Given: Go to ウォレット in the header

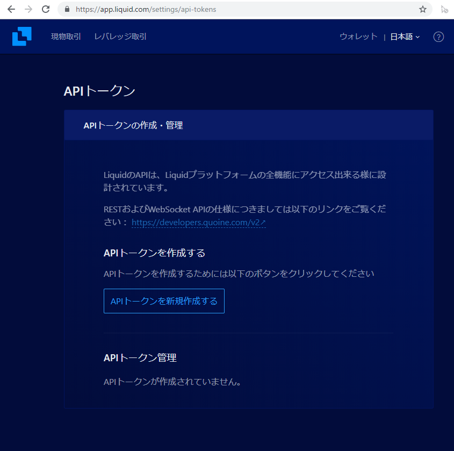Looking at the screenshot, I should (358, 37).
